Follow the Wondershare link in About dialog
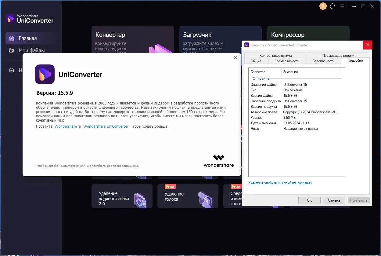This screenshot has height=256, width=381. pyautogui.click(x=66, y=126)
